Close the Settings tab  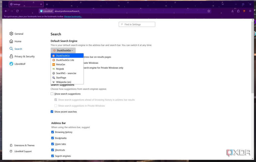41,4
